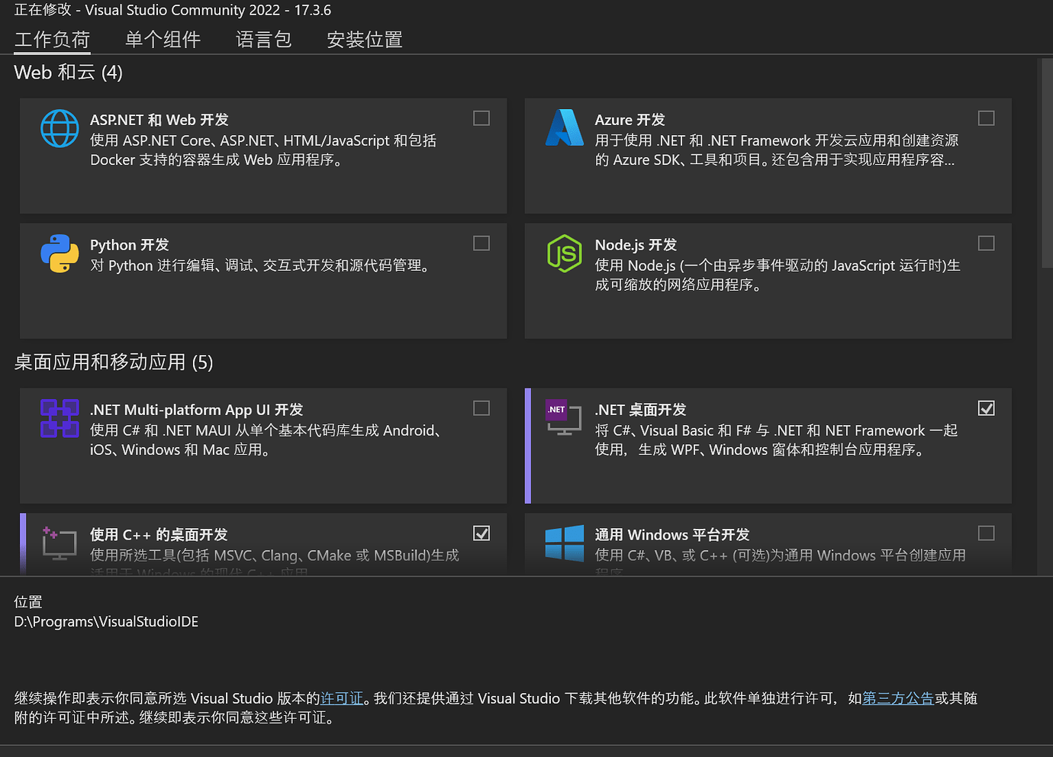Open the 语言包 tab
This screenshot has height=757, width=1053.
263,40
